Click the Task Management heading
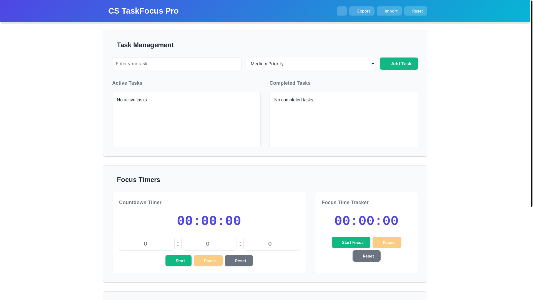The image size is (533, 300). tap(145, 45)
